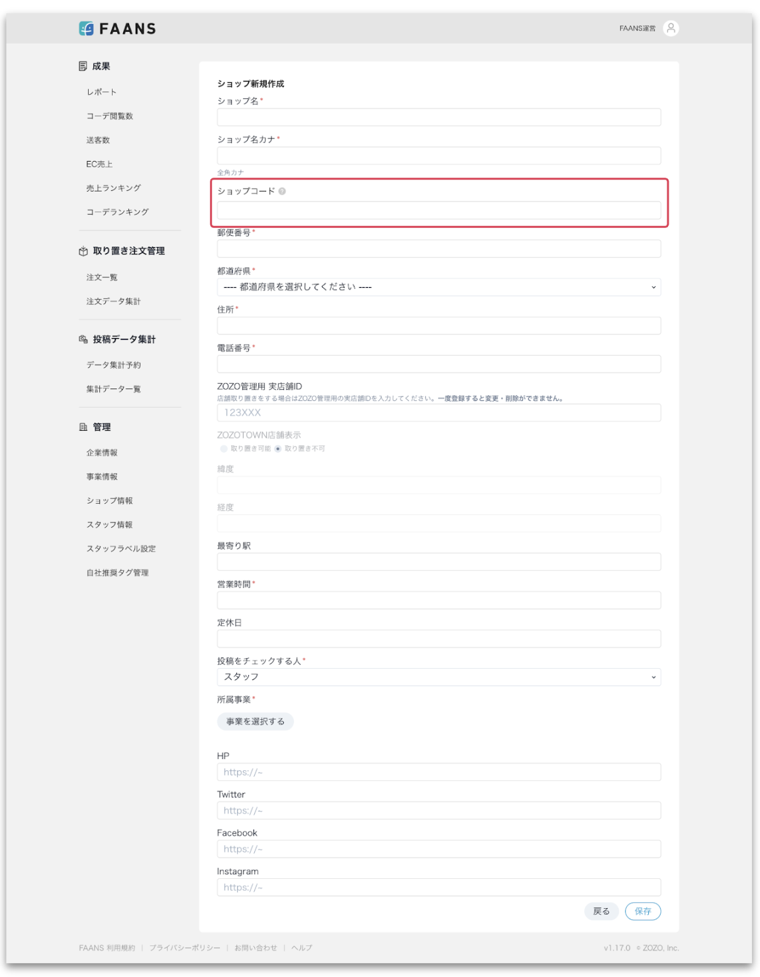
Task: Open ショップ情報 in the sidebar
Action: click(x=109, y=501)
